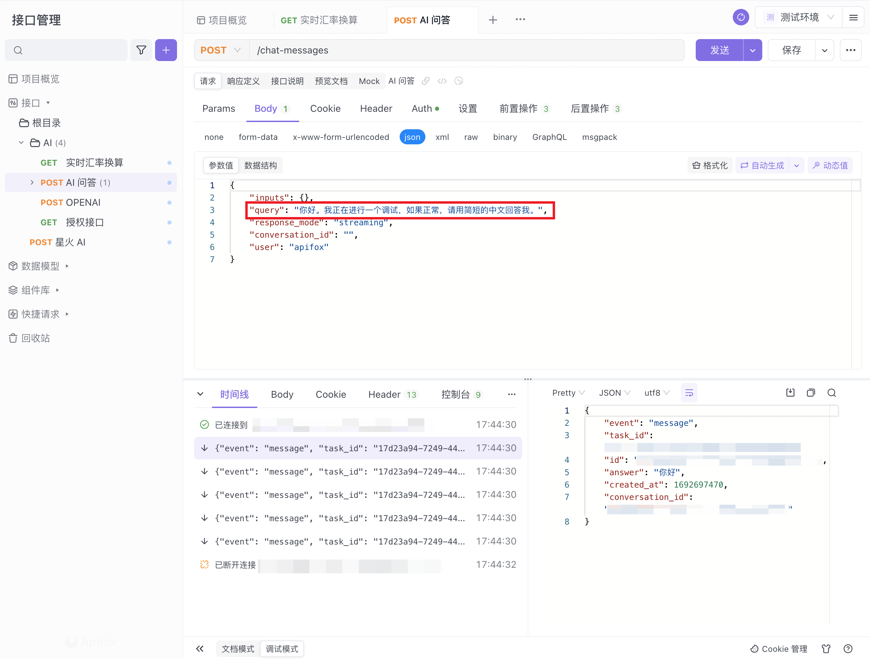Viewport: 870px width, 659px height.
Task: Switch to 文档模式 view
Action: tap(237, 649)
